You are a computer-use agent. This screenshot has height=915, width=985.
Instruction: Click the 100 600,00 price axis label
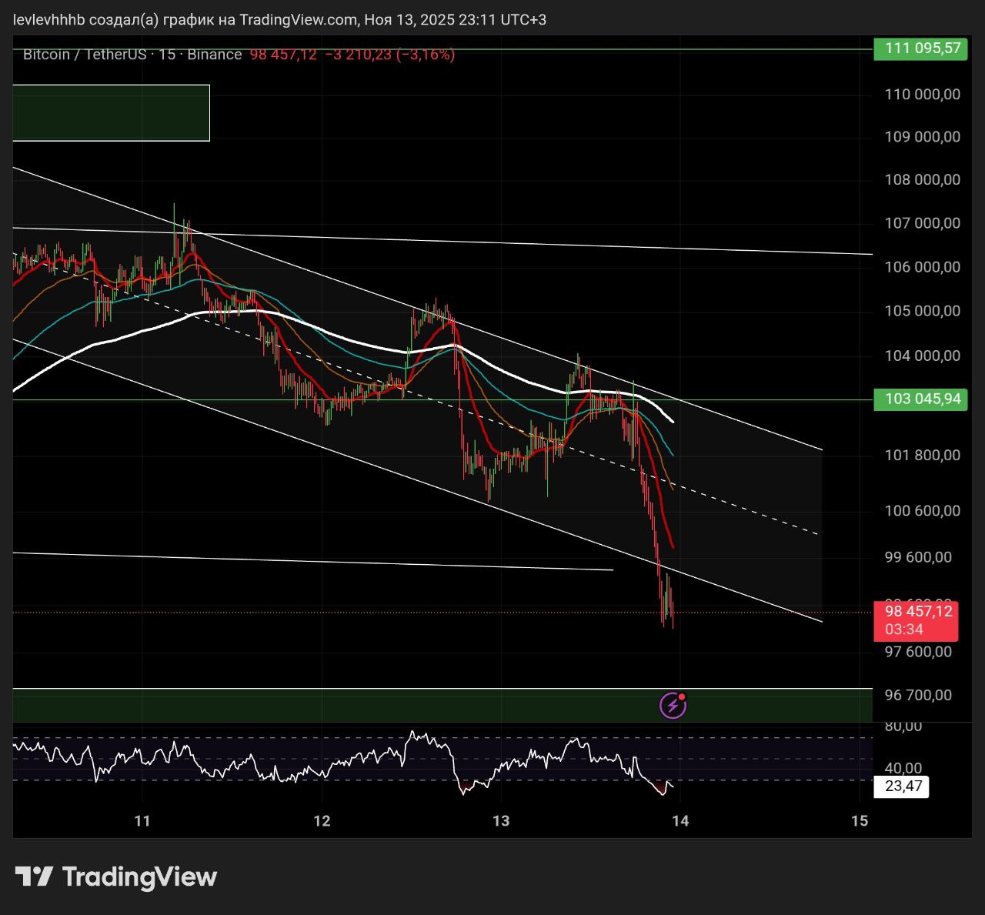pos(922,511)
